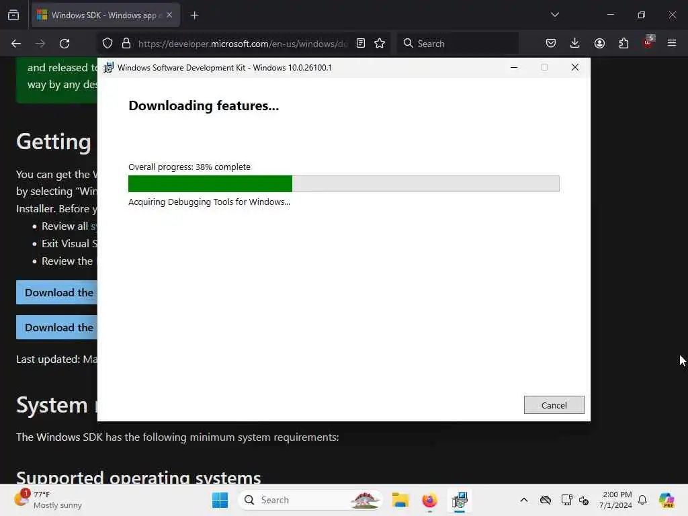Screen dimensions: 688x516
Task: Close the Windows SDK browser tab
Action: pyautogui.click(x=169, y=15)
